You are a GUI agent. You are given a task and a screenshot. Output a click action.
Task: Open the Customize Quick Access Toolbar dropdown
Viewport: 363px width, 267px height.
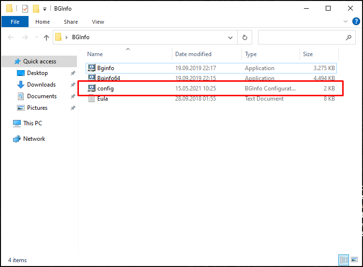pos(45,9)
